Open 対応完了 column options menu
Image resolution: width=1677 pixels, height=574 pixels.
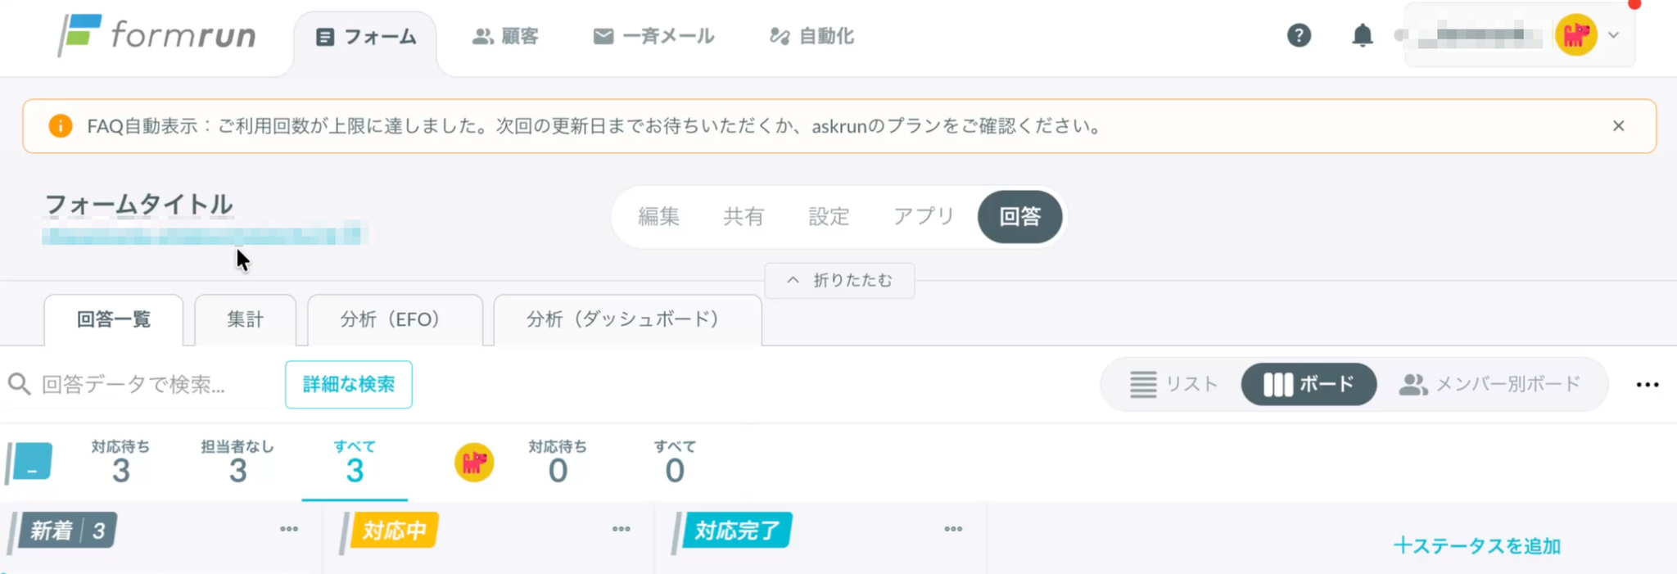click(x=953, y=529)
